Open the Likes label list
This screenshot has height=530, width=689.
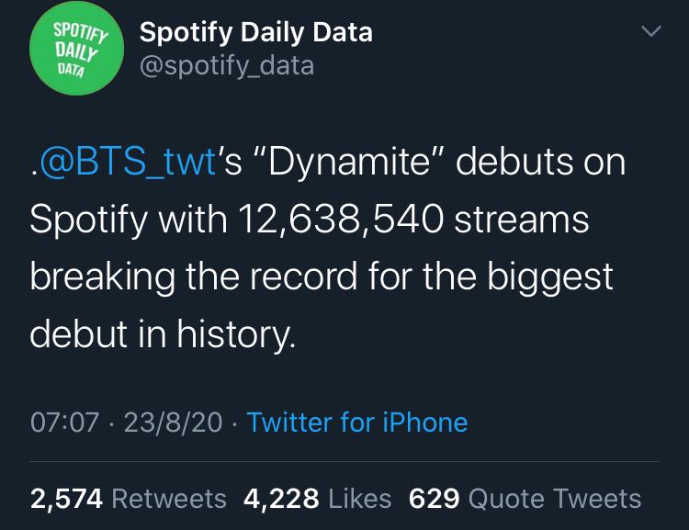tap(360, 499)
